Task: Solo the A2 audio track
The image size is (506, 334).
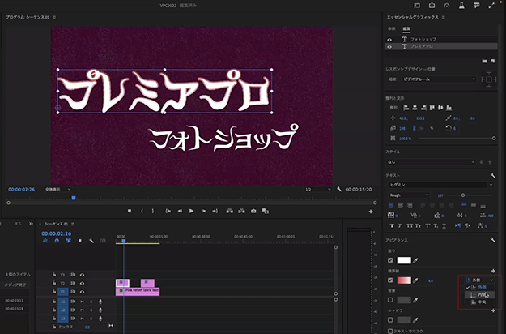Action: [x=91, y=310]
